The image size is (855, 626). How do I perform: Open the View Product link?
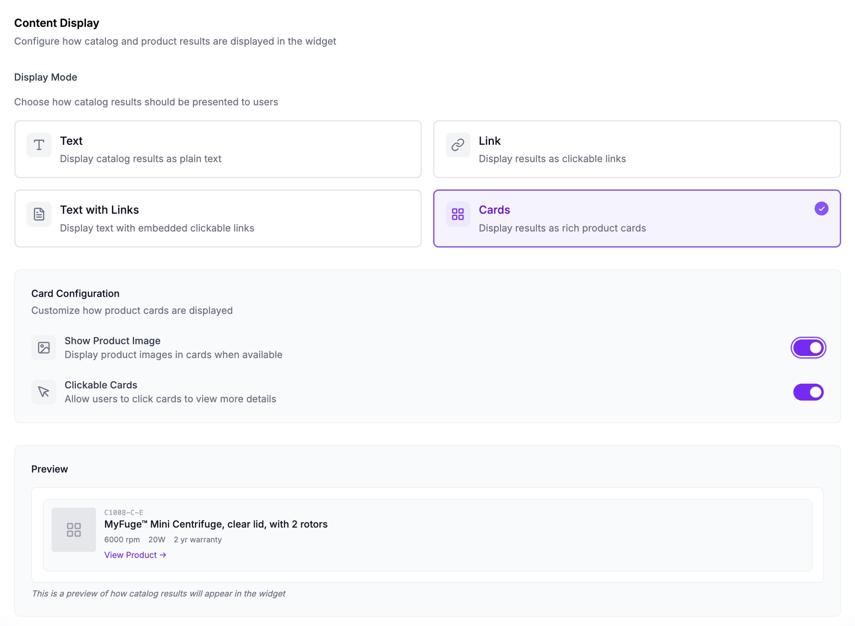[x=131, y=555]
